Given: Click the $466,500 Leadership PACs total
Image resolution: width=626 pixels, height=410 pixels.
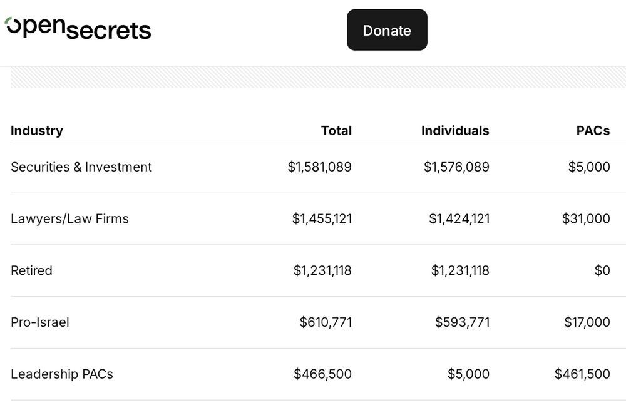Looking at the screenshot, I should click(x=322, y=374).
